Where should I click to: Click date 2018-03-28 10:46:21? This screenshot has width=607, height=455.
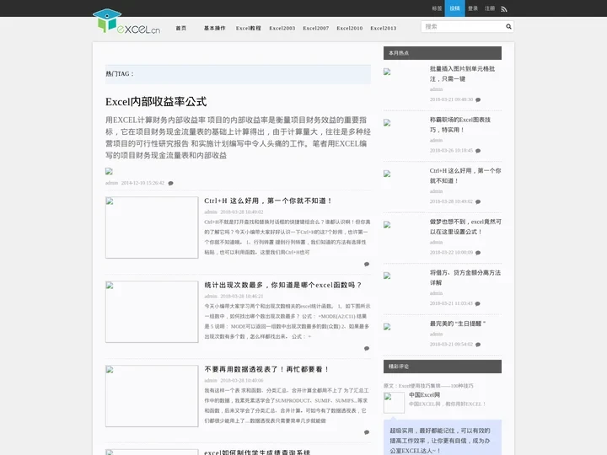tap(242, 297)
